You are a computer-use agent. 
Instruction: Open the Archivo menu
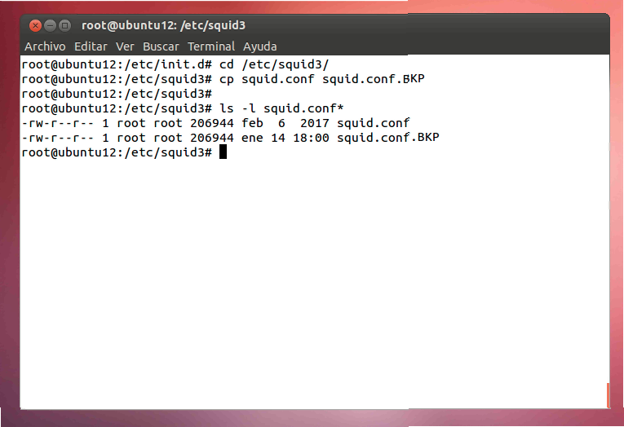point(45,46)
